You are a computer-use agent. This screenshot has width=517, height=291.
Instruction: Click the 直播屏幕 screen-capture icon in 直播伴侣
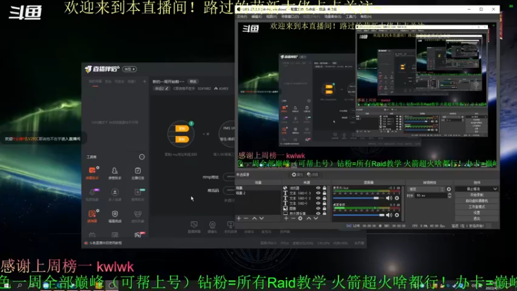click(x=194, y=227)
